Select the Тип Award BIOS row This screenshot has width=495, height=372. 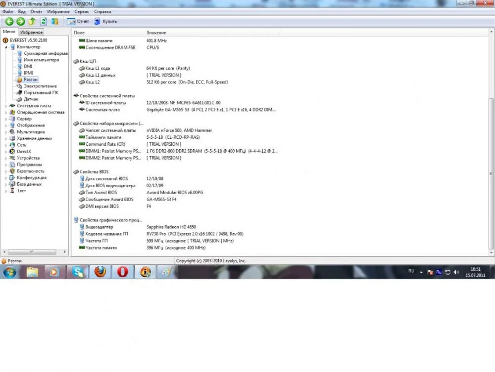click(141, 193)
